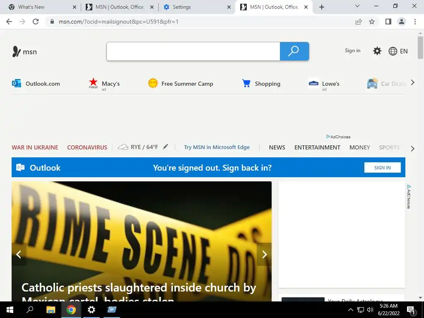The height and width of the screenshot is (318, 424).
Task: Click the Sign in link near the header gear icon
Action: tap(352, 51)
